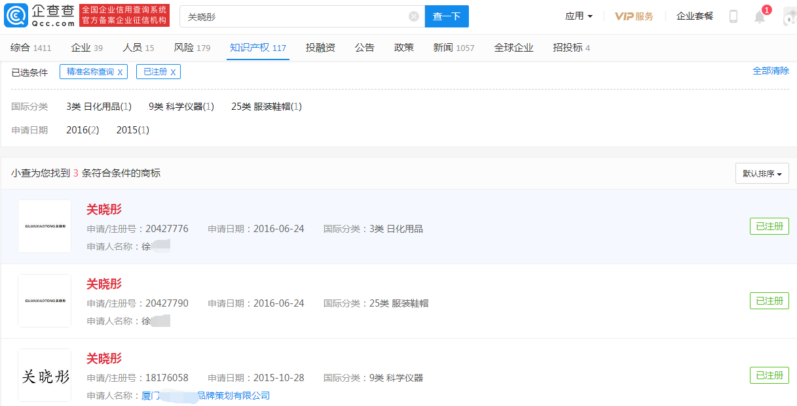797x406 pixels.
Task: Click the 查一下 search button
Action: 447,16
